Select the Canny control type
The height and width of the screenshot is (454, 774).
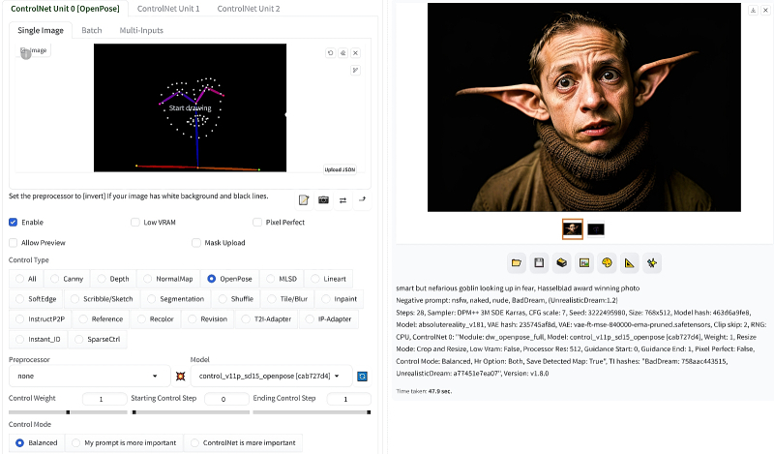[x=65, y=279]
